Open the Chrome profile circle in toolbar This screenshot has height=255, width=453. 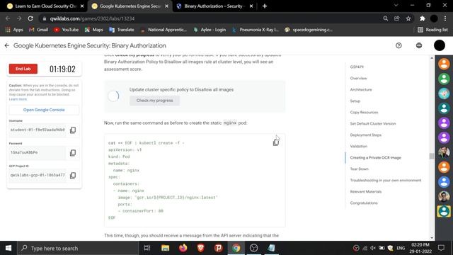[x=434, y=18]
